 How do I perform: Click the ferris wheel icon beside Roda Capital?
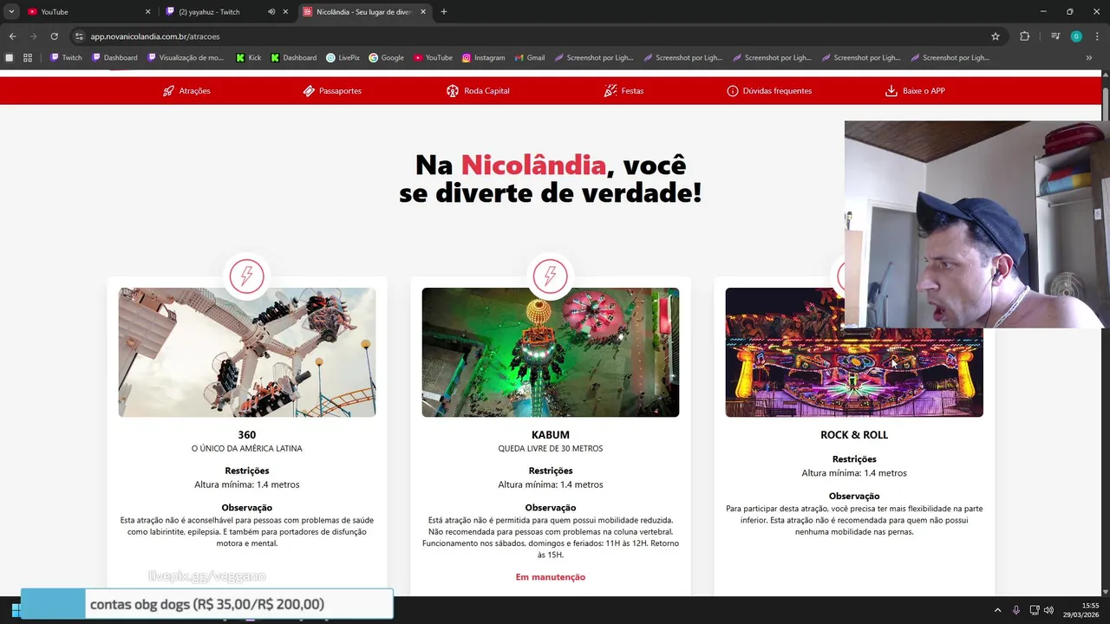tap(452, 91)
